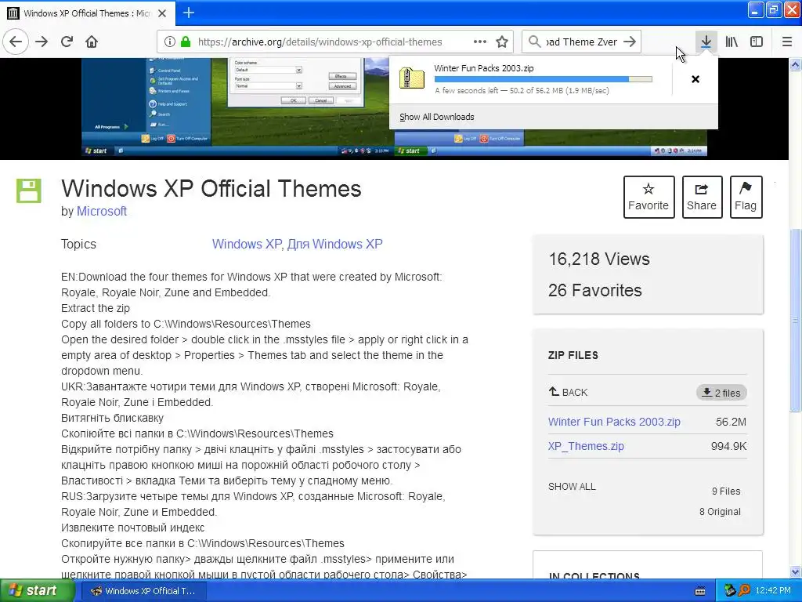Open a new browser tab

[188, 13]
